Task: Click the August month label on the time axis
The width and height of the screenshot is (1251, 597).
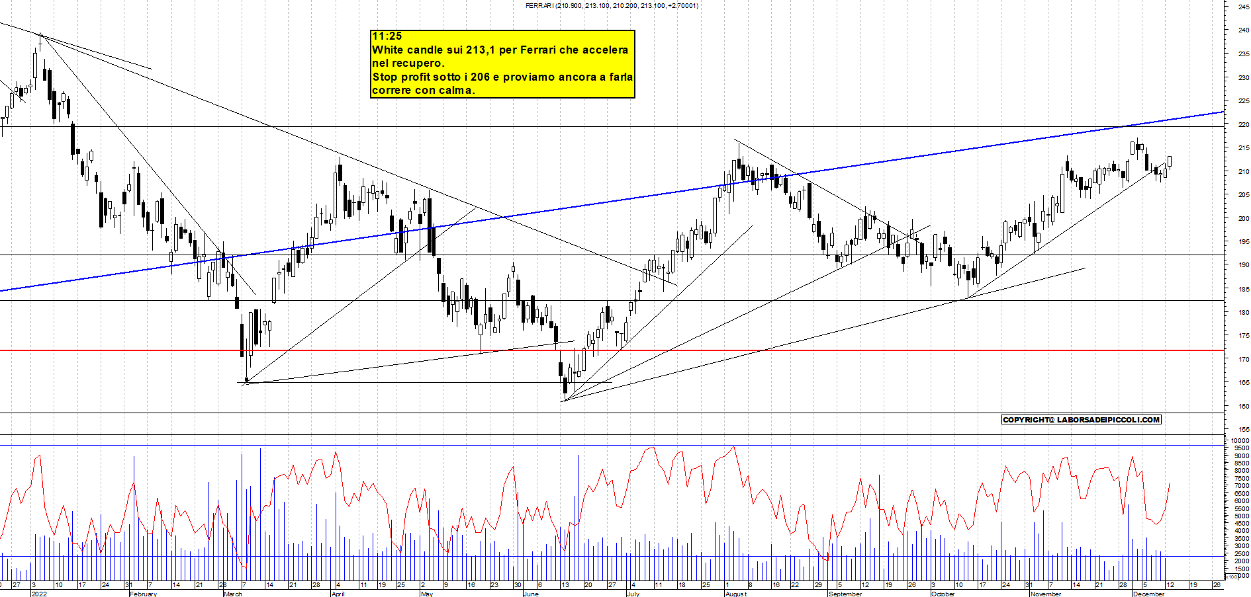Action: pyautogui.click(x=736, y=594)
